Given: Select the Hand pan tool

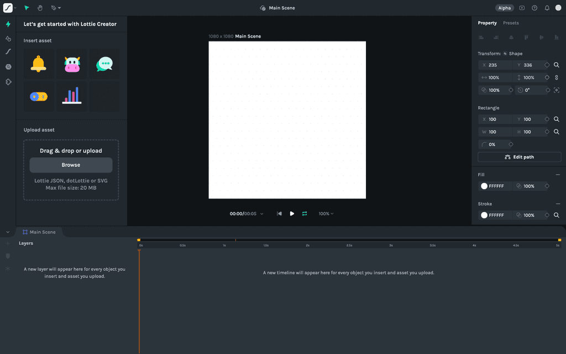Looking at the screenshot, I should [40, 8].
